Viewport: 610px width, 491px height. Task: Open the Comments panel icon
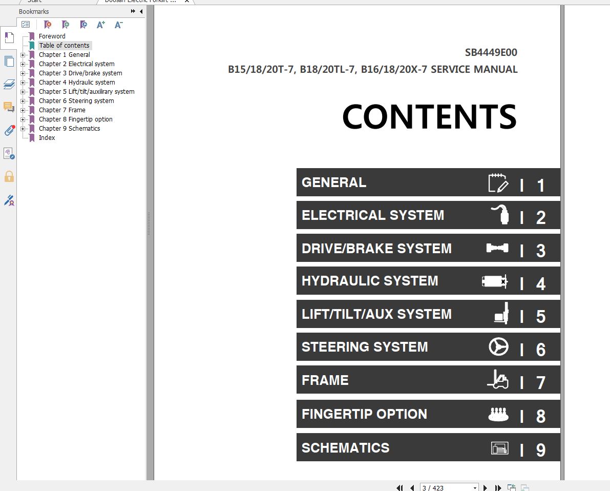coord(9,107)
